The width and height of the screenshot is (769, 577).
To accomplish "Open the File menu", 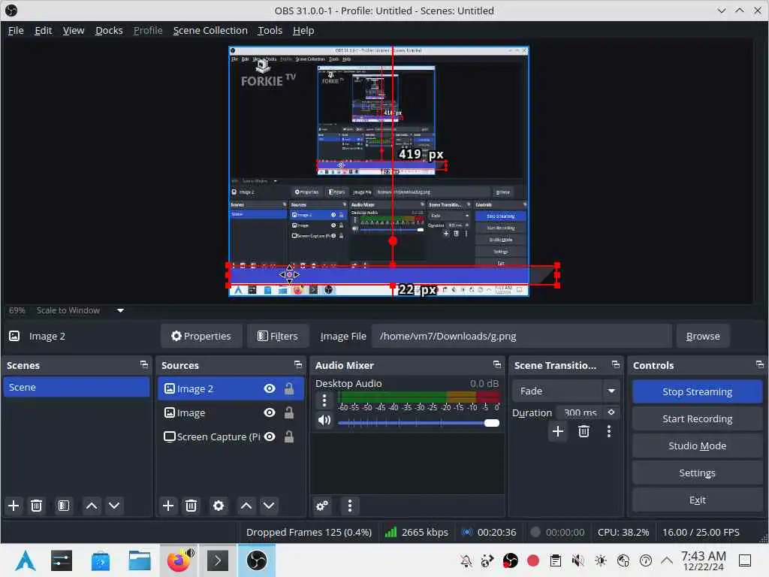I will [16, 30].
